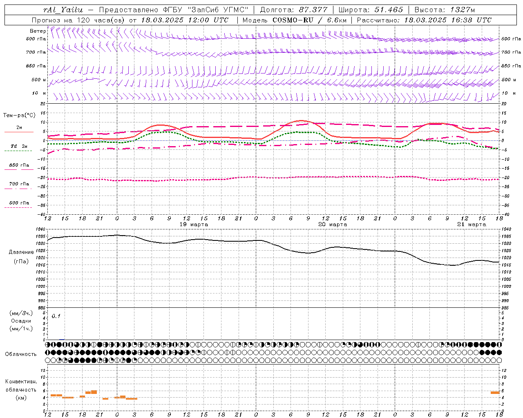Select the forecast start 18.03.2025 12:00 UTC
Image resolution: width=523 pixels, height=418 pixels.
tap(185, 20)
